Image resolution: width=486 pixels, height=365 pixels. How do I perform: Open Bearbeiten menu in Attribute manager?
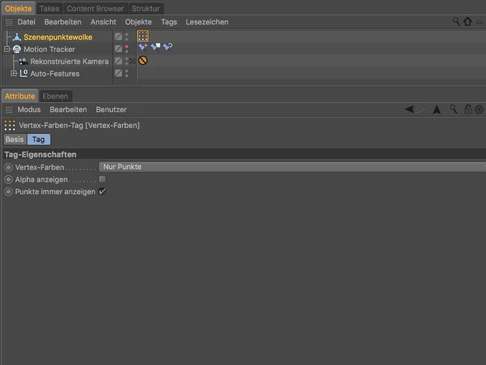pyautogui.click(x=68, y=109)
